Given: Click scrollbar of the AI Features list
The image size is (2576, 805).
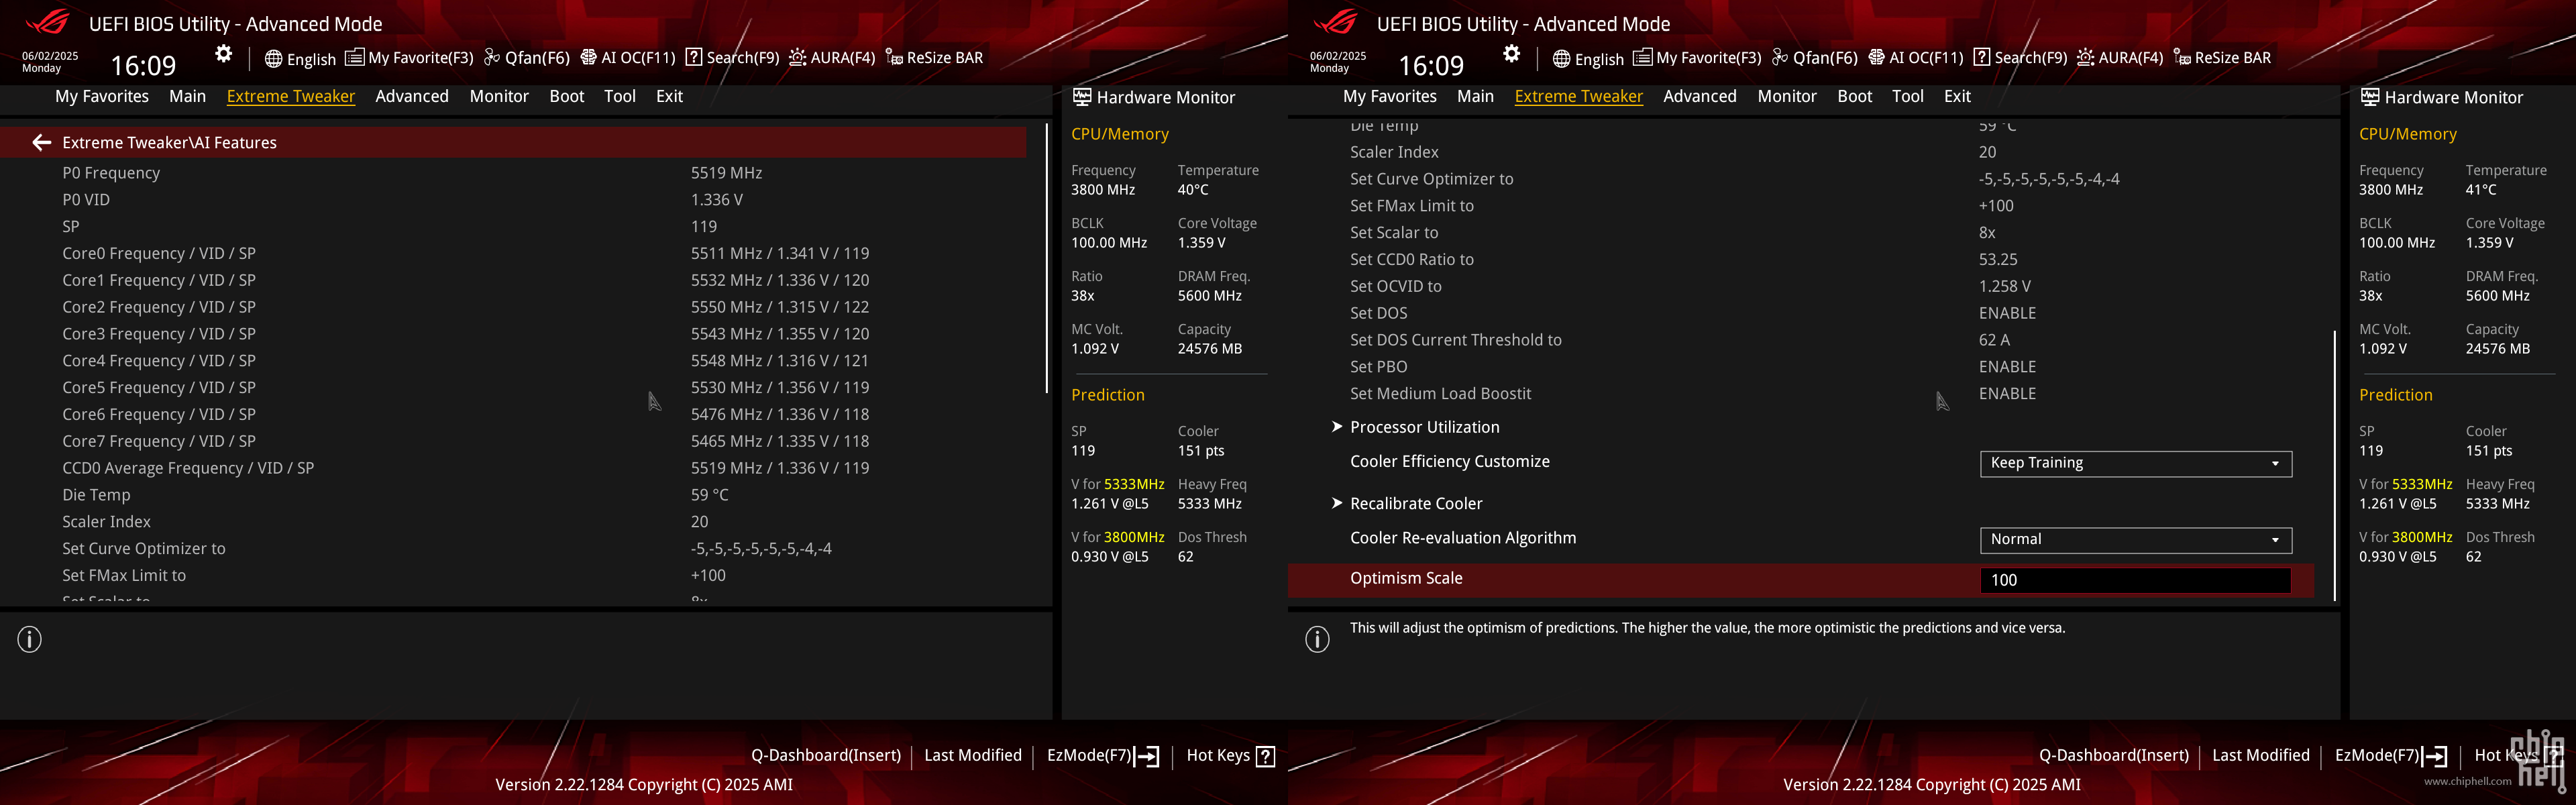Looking at the screenshot, I should 1047,258.
